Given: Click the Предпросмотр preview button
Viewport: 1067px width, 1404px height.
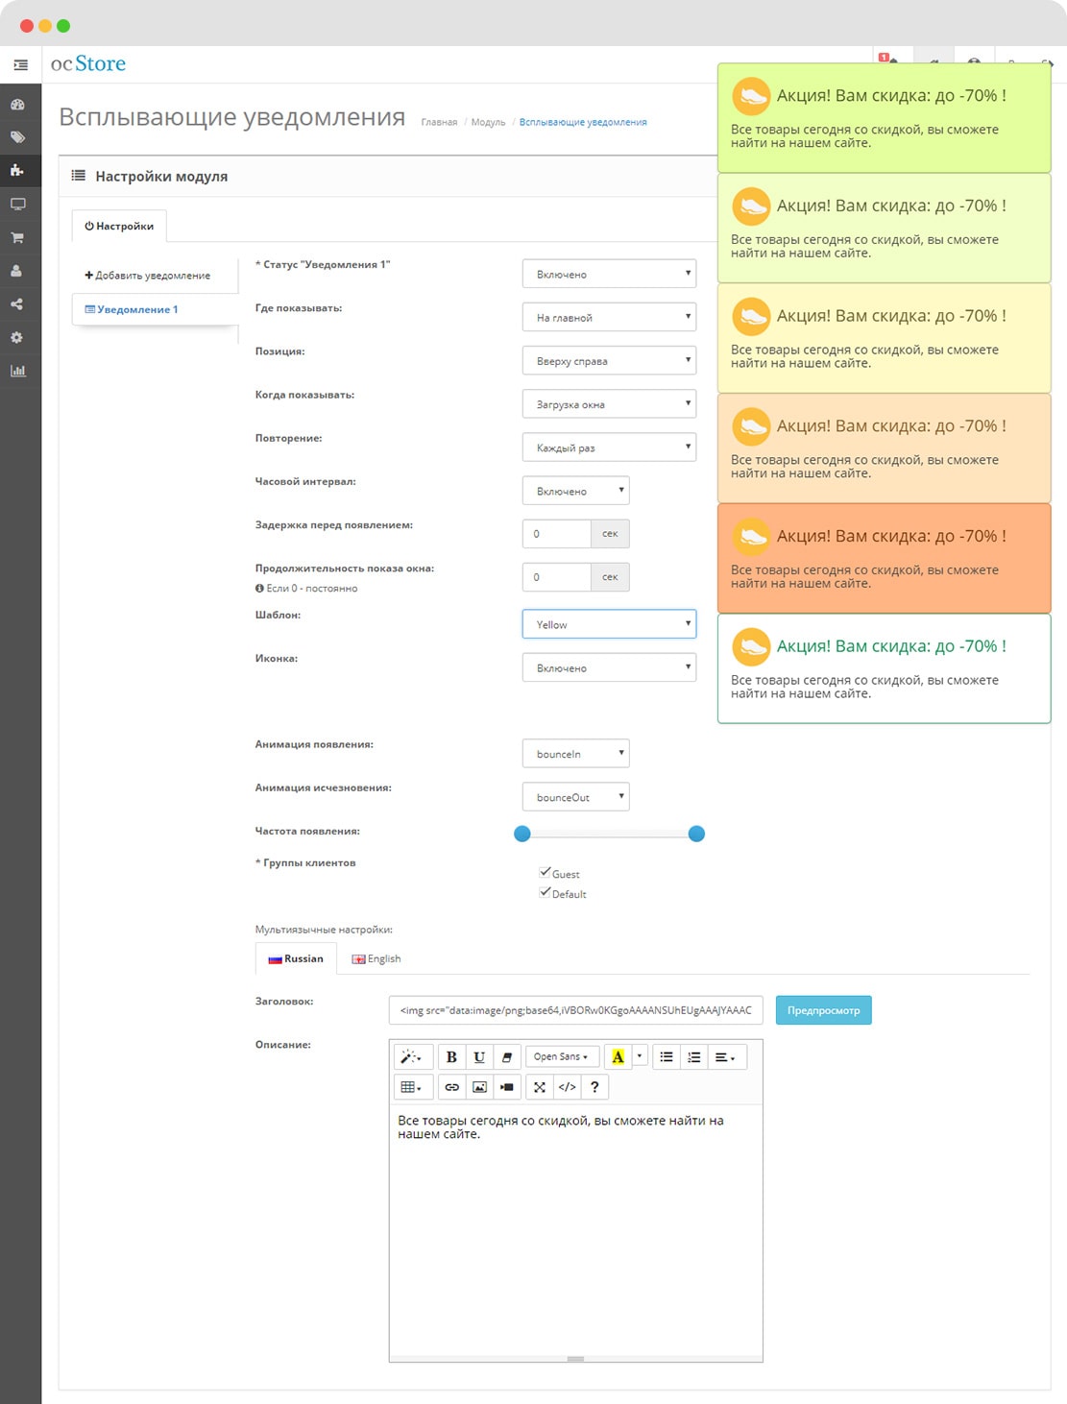Looking at the screenshot, I should [823, 1010].
